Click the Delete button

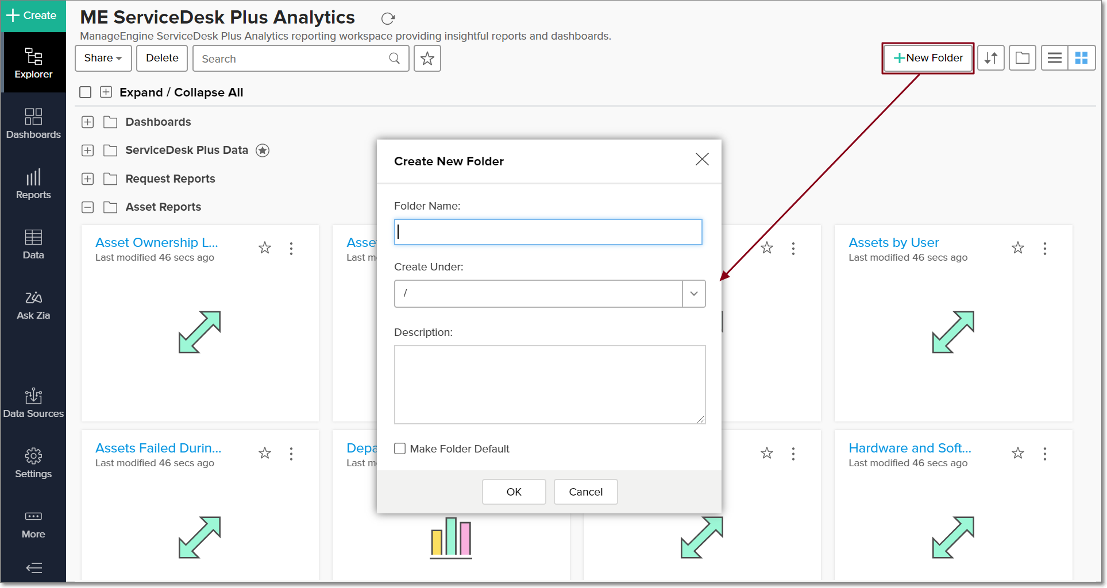[162, 58]
